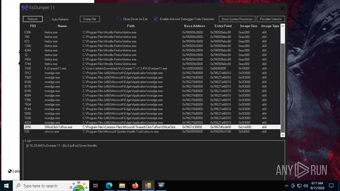The height and width of the screenshot is (191, 340).
Task: Select the firefox.exe row with PID 6396
Action: coord(152,32)
